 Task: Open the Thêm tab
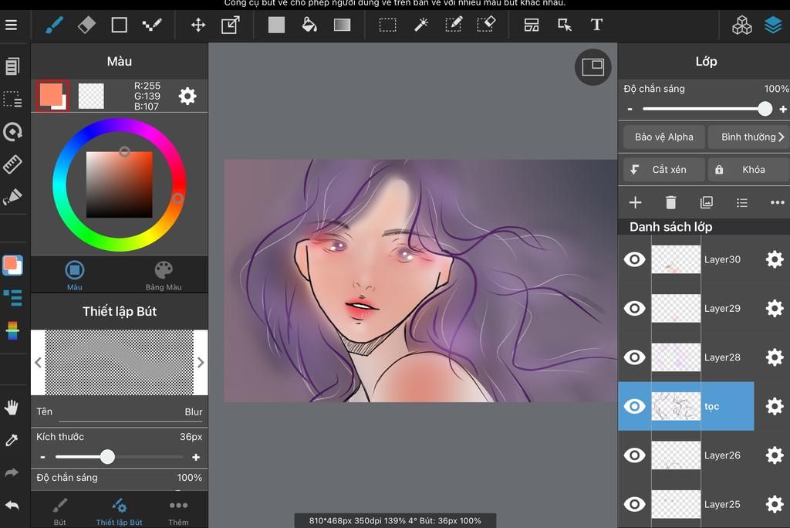(x=178, y=511)
